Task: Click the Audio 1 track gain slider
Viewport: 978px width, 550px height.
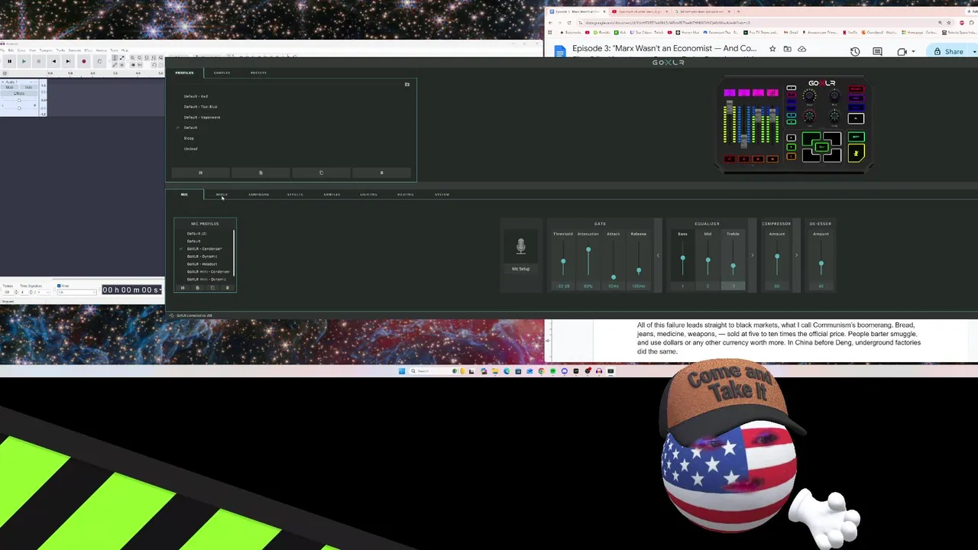Action: pos(19,100)
